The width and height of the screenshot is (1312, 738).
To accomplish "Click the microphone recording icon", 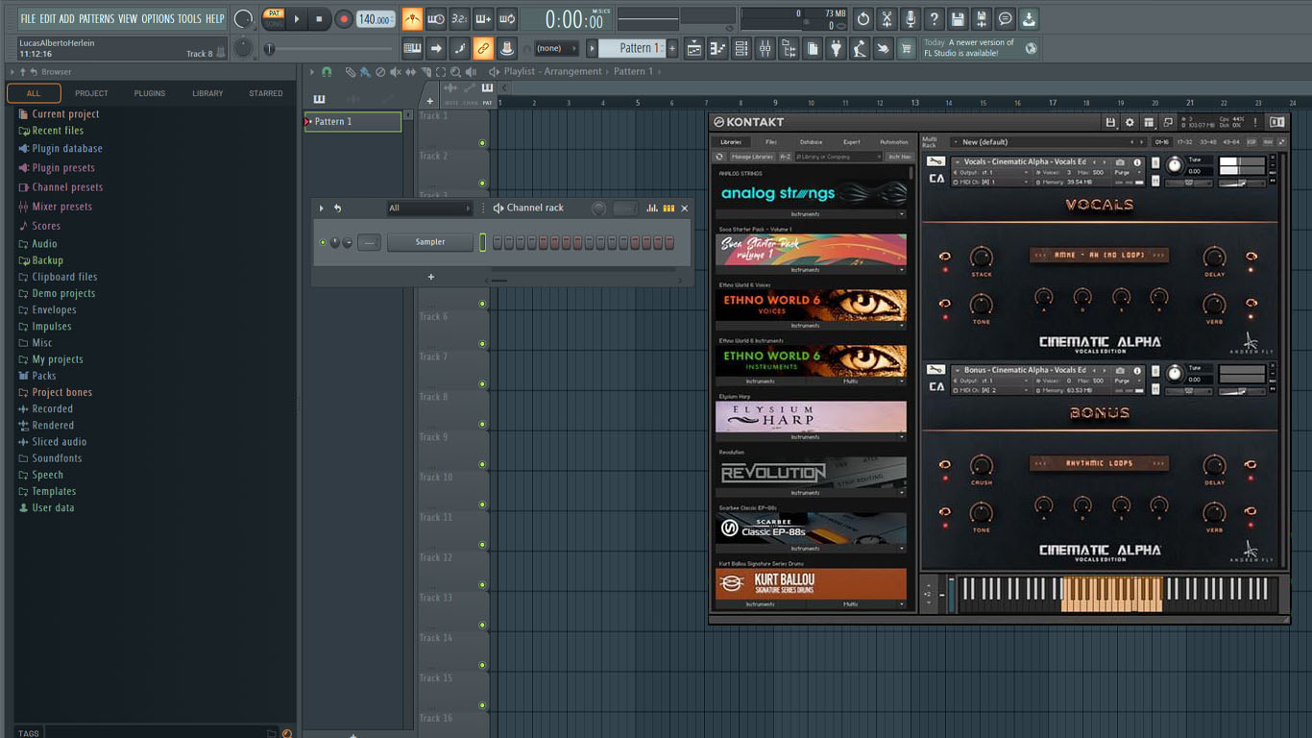I will pyautogui.click(x=910, y=19).
